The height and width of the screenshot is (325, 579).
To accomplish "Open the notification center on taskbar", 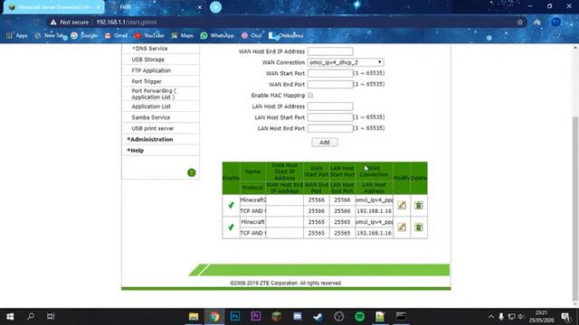I will point(565,317).
